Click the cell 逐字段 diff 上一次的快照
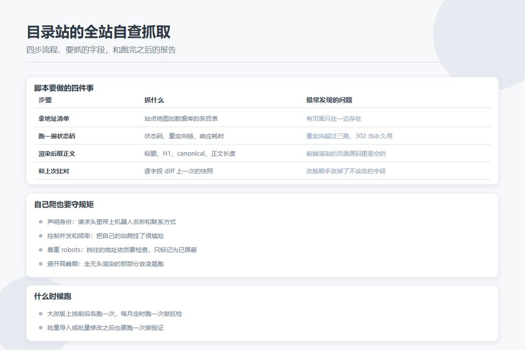 point(178,171)
